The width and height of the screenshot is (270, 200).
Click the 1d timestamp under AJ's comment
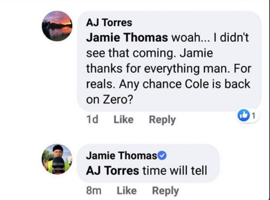[92, 120]
